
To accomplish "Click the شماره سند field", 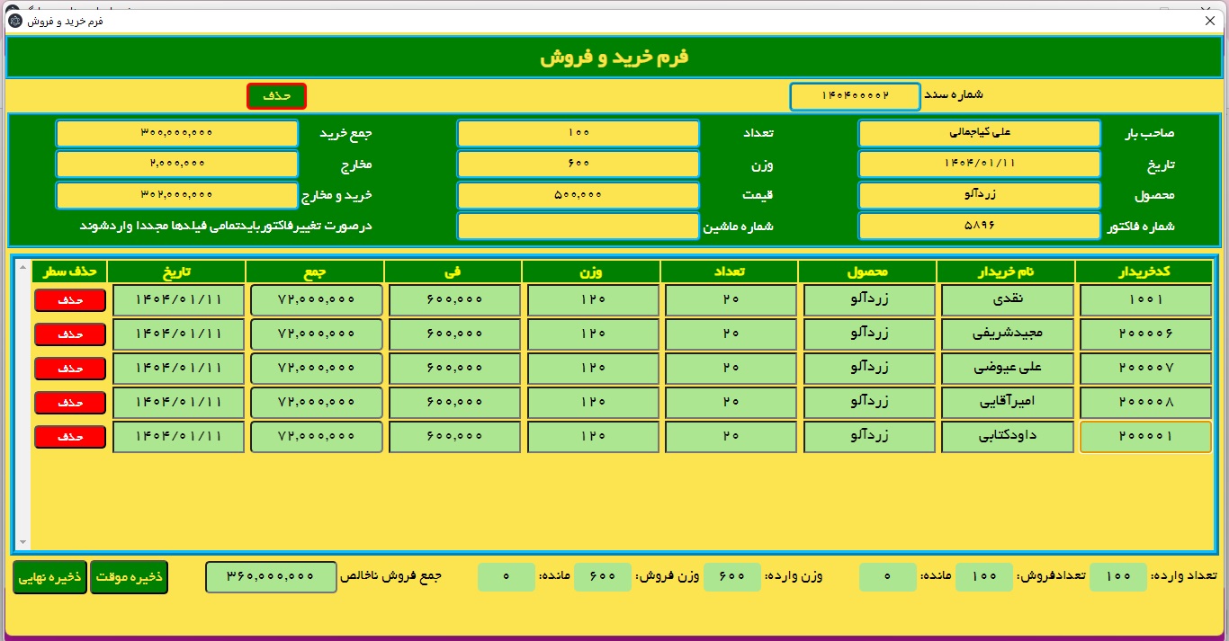I will pos(855,96).
